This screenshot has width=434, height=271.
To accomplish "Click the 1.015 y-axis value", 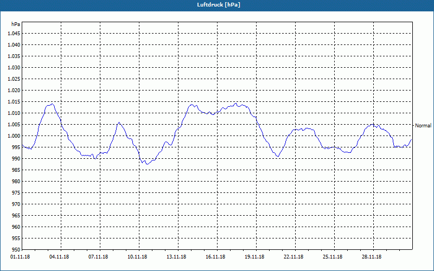I will [x=14, y=102].
